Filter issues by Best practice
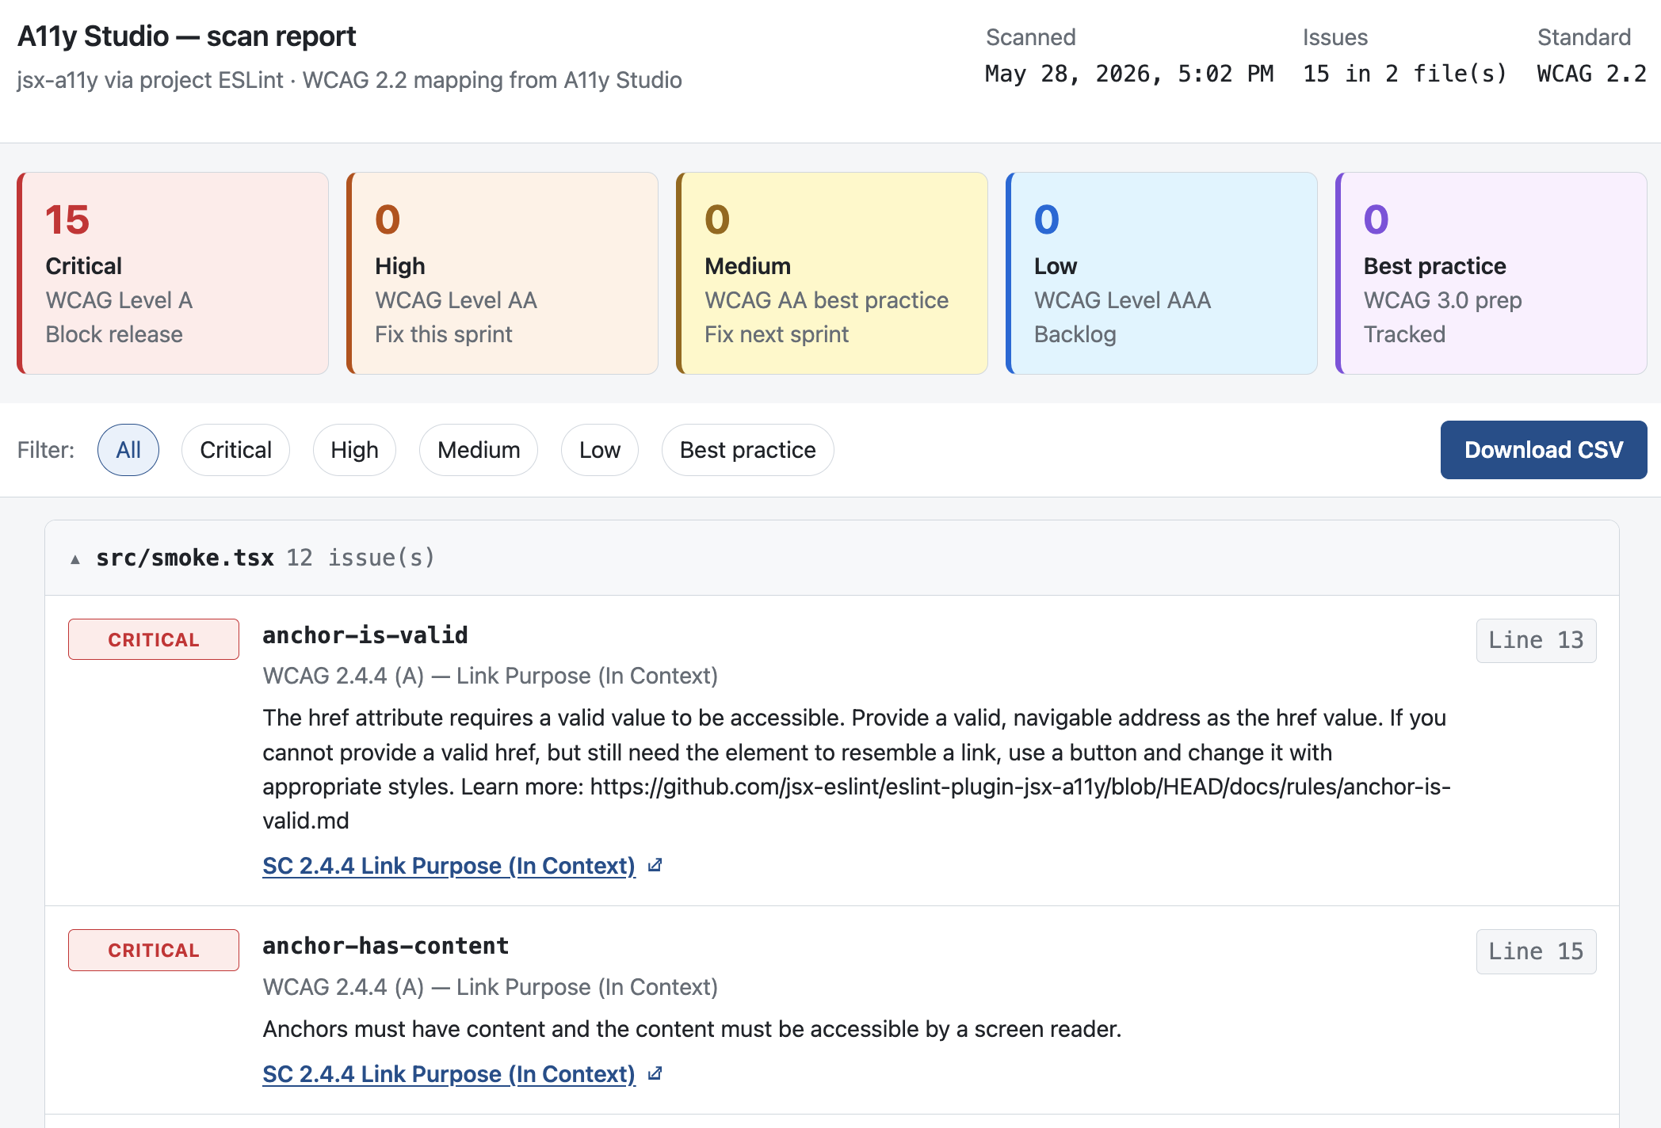 tap(747, 450)
